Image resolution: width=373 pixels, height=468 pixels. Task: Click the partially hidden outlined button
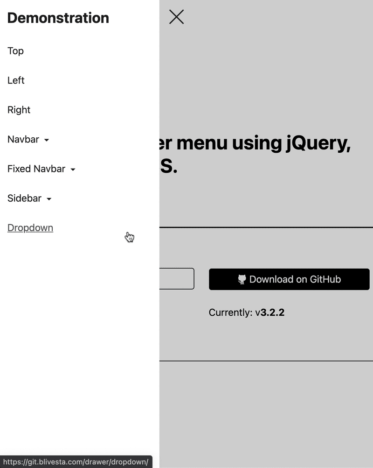click(x=177, y=279)
